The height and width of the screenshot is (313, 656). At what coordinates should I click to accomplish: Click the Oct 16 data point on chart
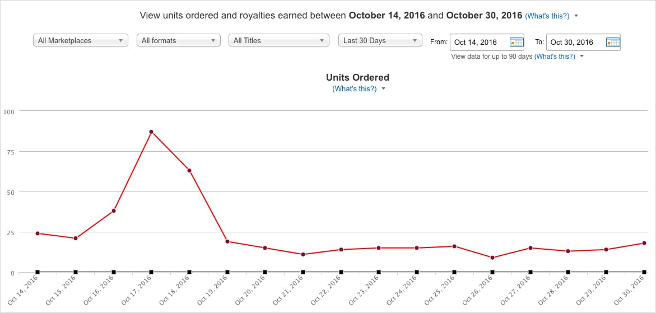click(113, 211)
